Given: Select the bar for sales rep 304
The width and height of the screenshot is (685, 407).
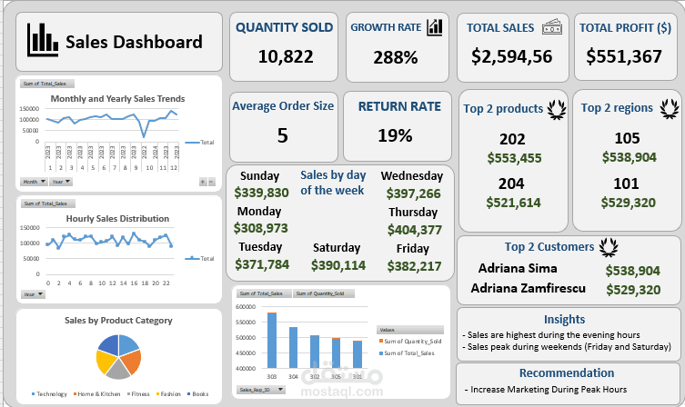Looking at the screenshot, I should pyautogui.click(x=293, y=348).
